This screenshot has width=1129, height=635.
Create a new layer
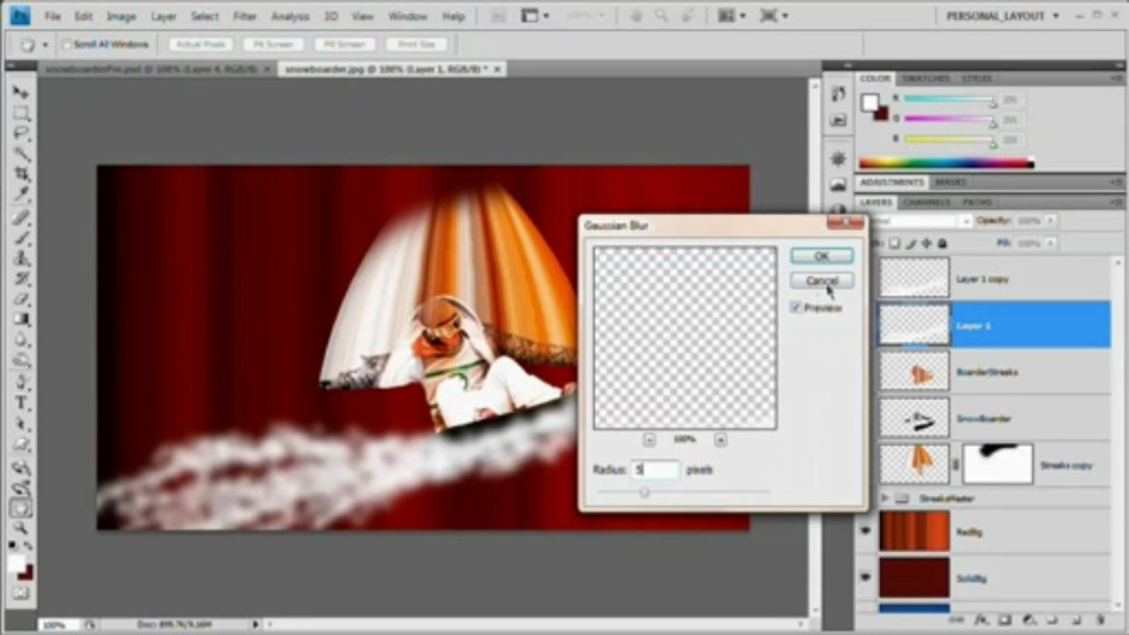[1076, 621]
